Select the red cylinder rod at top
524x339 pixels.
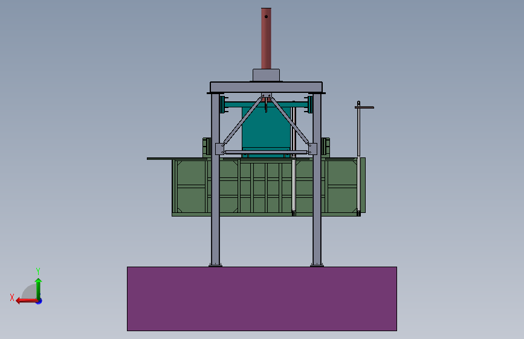click(x=266, y=39)
